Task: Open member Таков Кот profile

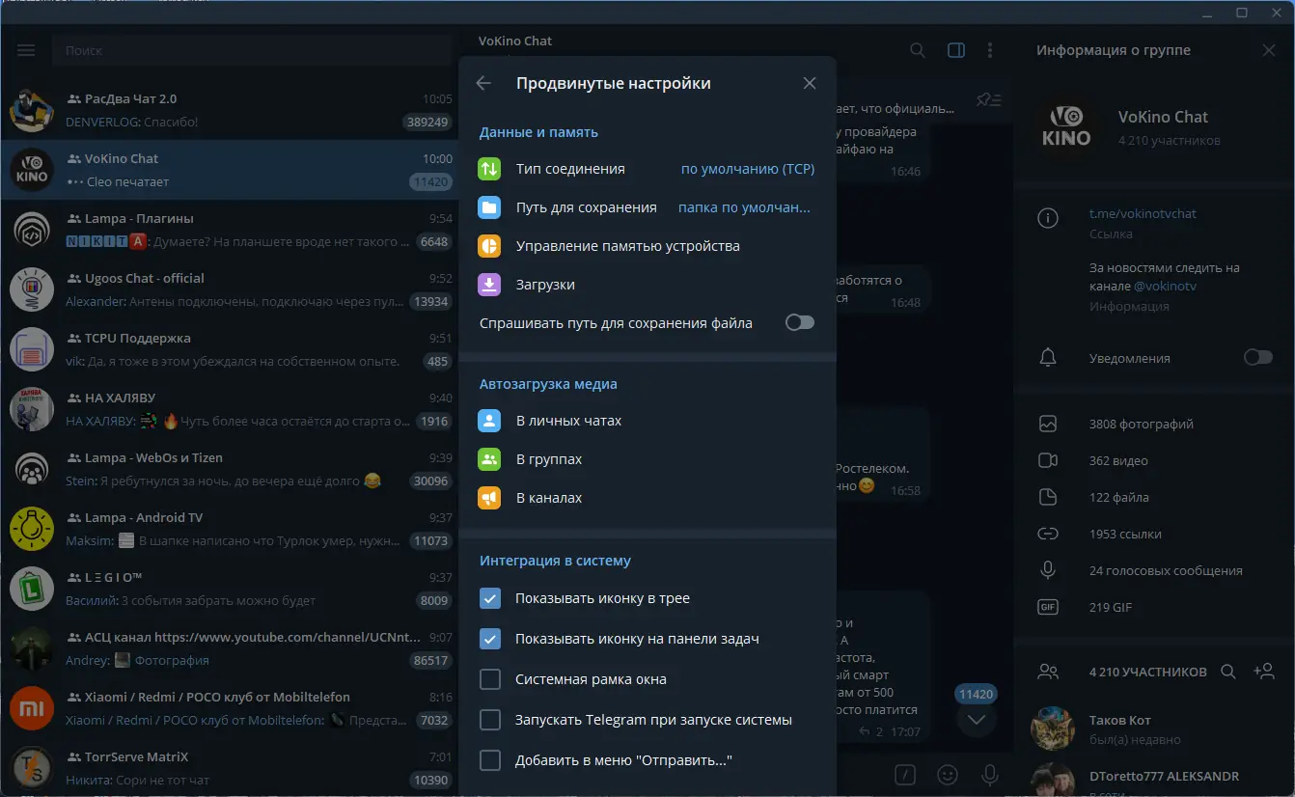Action: tap(1153, 729)
